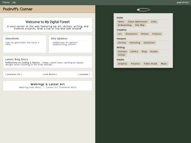Open the Collection page

pyautogui.click(x=149, y=43)
